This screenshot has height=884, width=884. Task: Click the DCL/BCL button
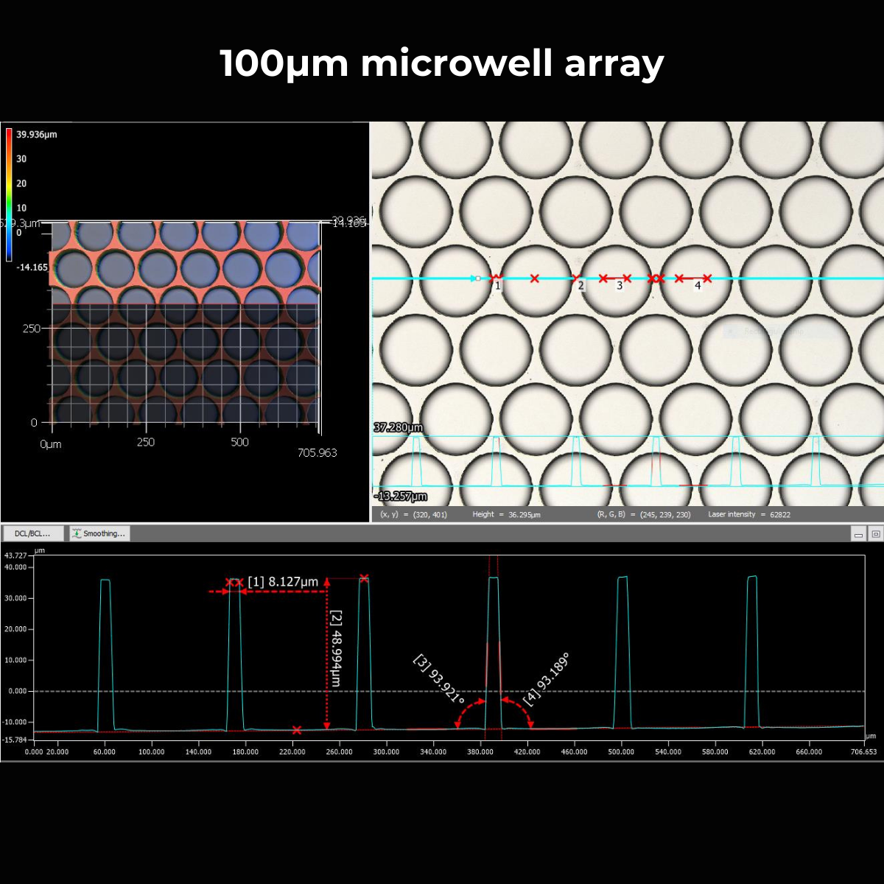pos(32,533)
